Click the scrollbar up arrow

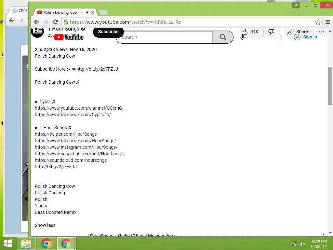tap(330, 31)
